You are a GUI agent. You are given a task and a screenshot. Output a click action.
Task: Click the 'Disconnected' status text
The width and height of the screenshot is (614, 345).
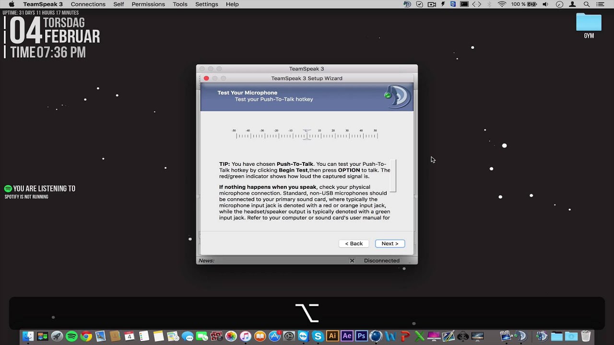(x=382, y=261)
